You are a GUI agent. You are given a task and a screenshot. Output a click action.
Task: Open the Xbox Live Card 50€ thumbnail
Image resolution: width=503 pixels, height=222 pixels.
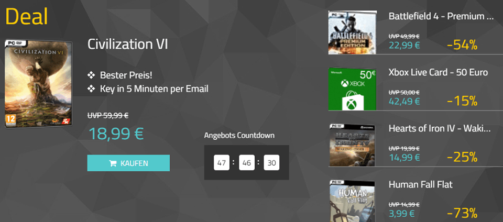point(353,88)
